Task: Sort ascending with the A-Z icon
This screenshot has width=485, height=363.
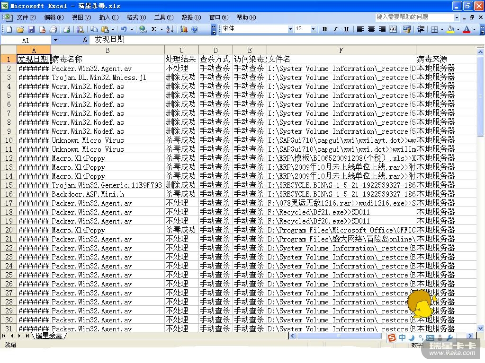Action: click(x=170, y=29)
